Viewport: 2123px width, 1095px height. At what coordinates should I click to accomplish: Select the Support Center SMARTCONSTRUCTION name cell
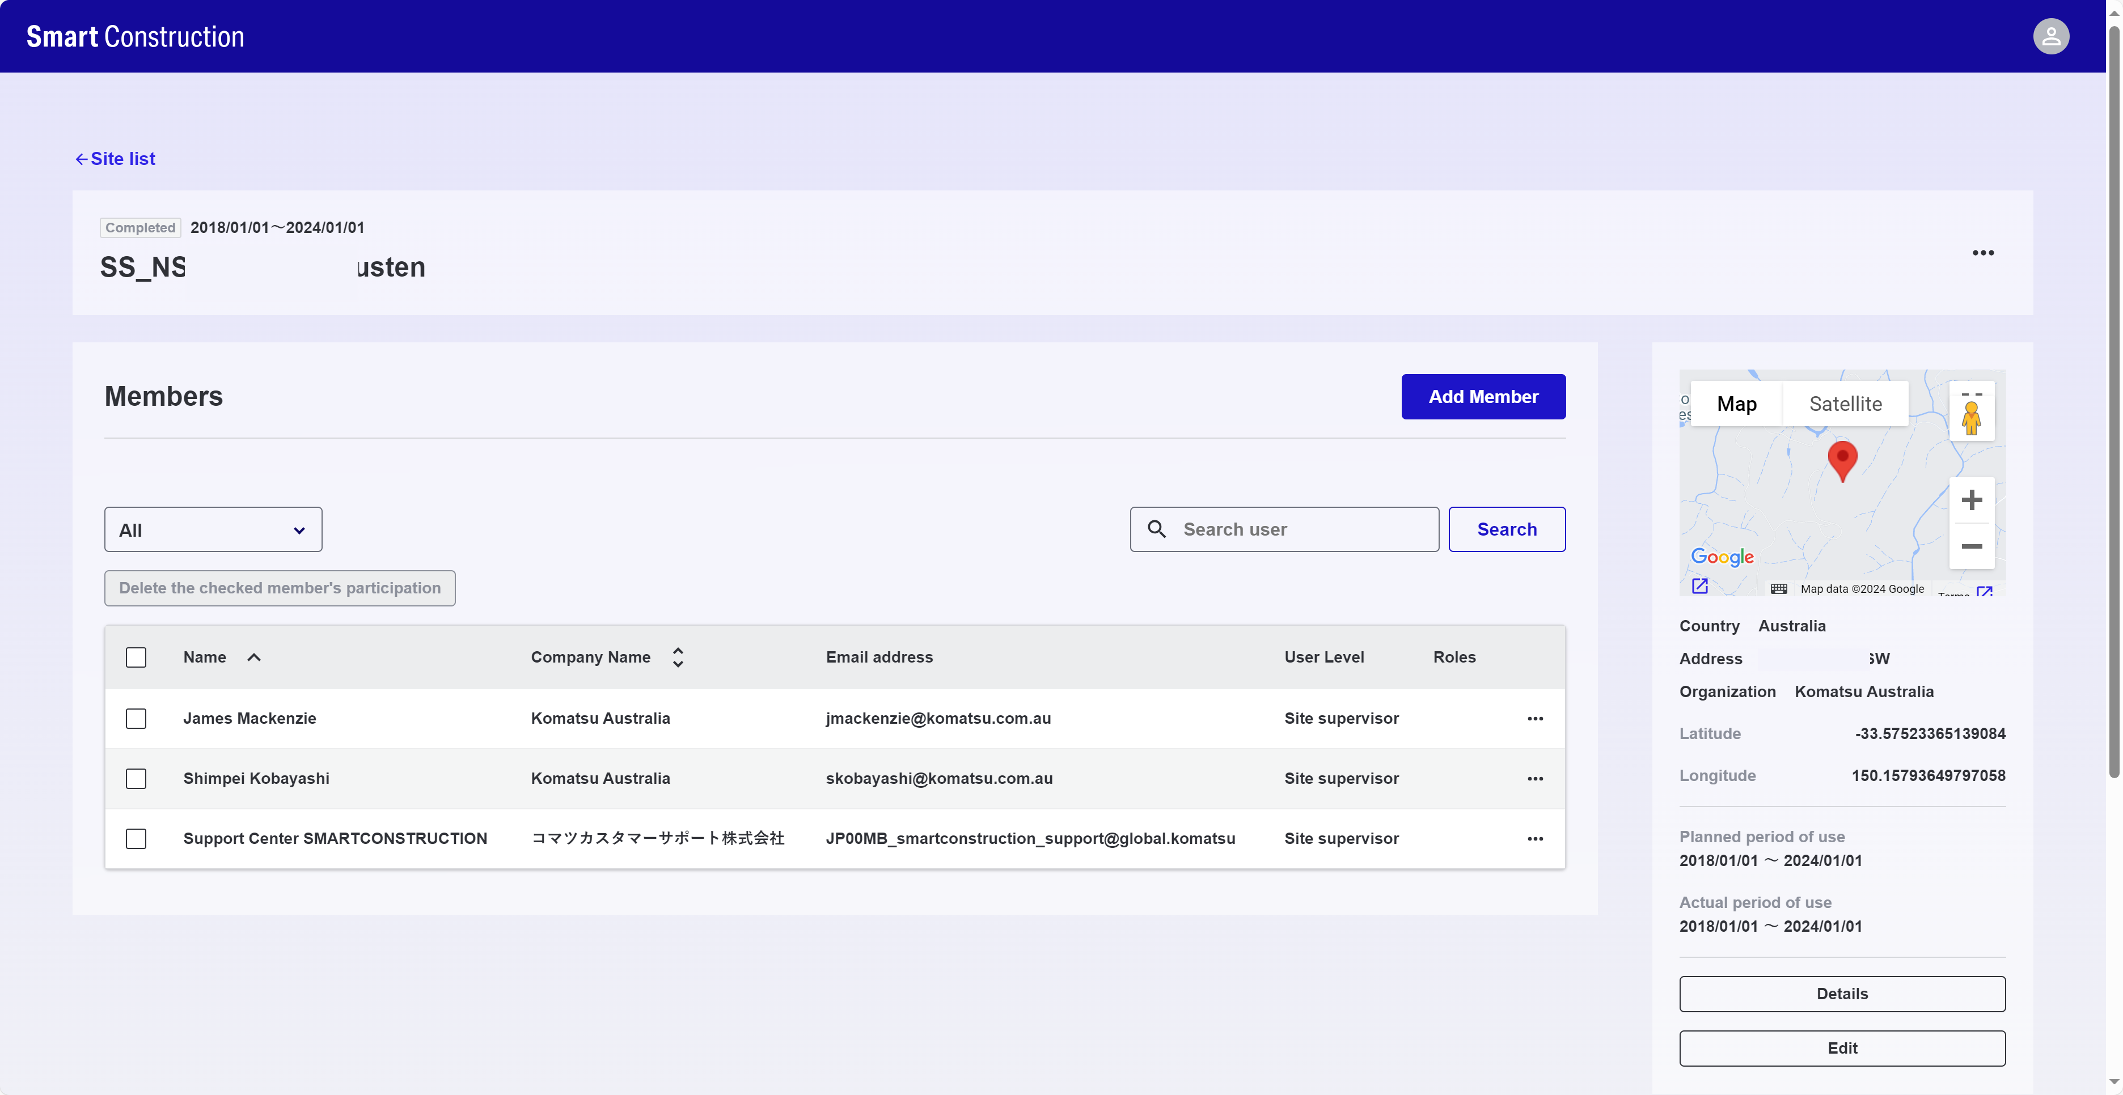336,839
